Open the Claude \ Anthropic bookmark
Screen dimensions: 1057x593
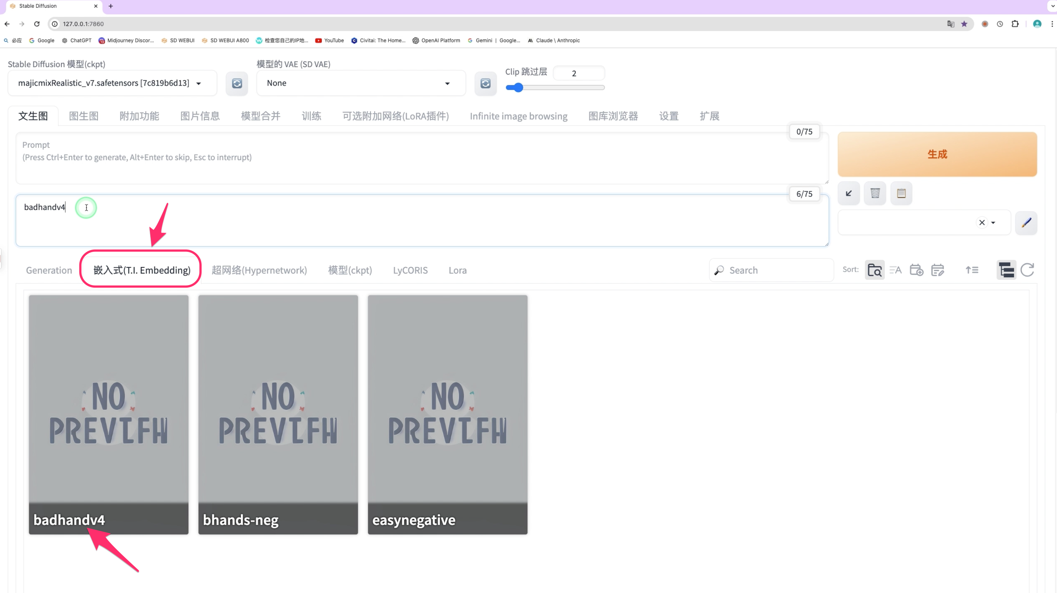[x=554, y=40]
